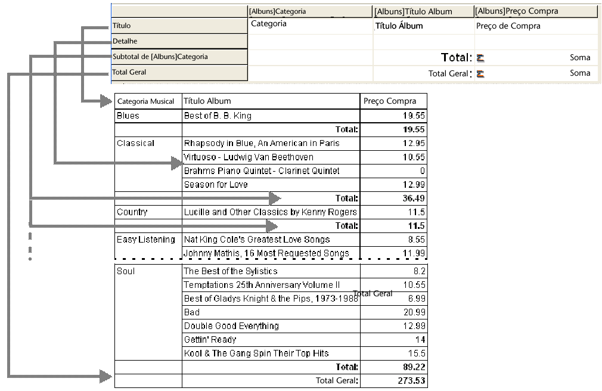Select the Blues category cell
Viewport: 602px width, 391px height.
click(128, 116)
